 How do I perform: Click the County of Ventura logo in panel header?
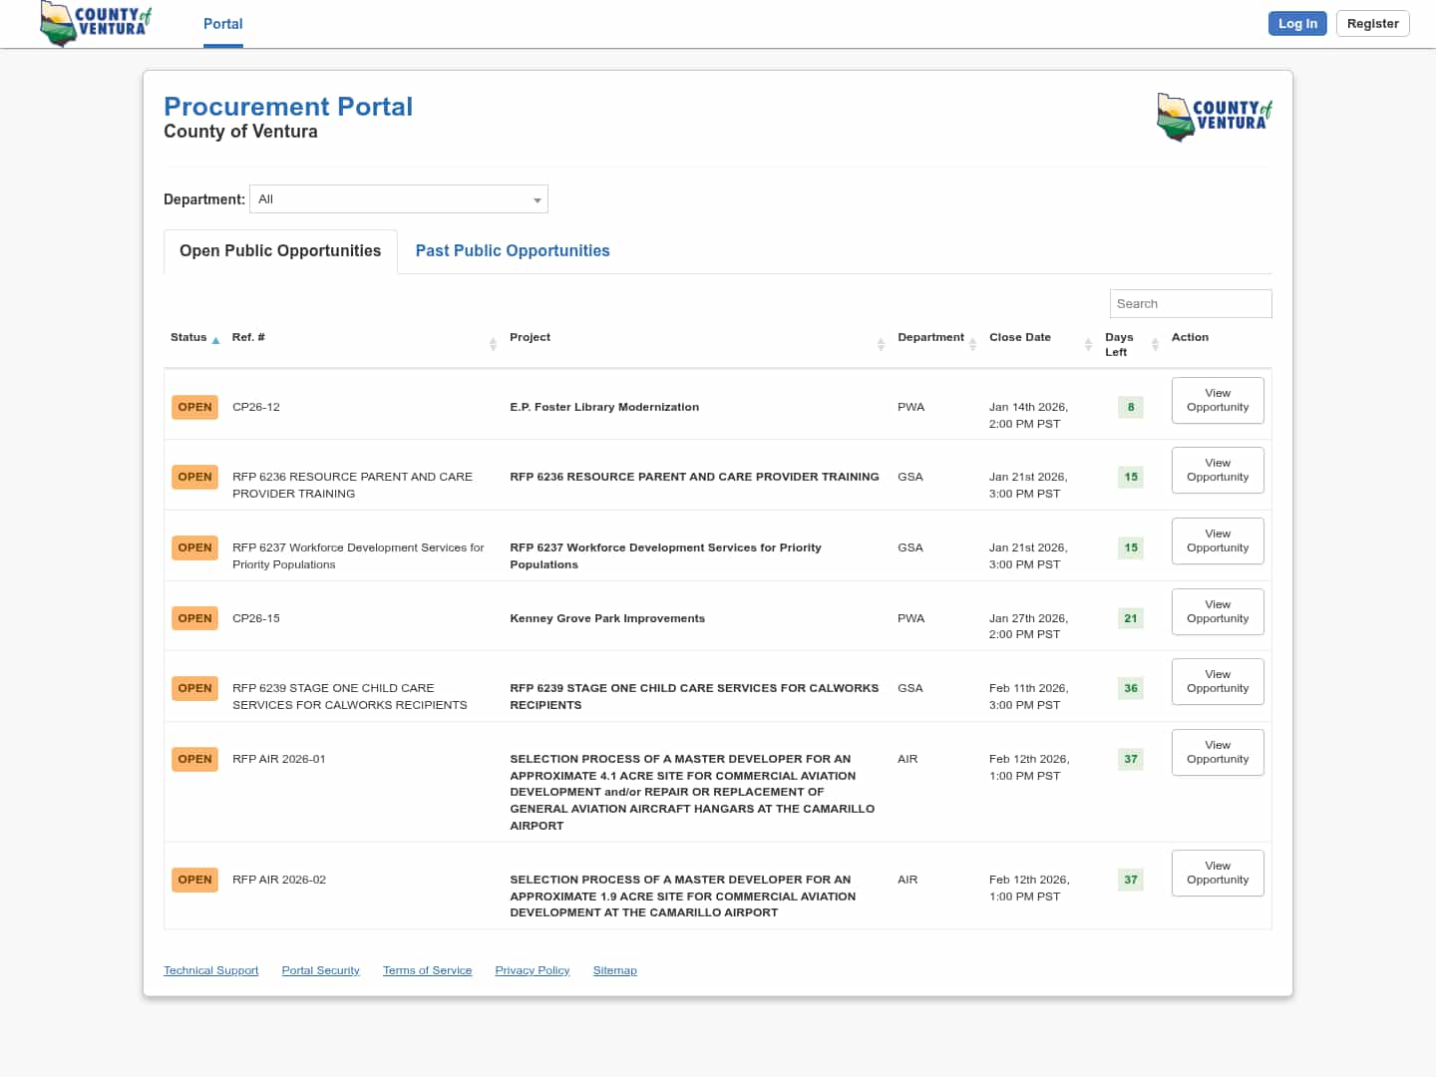tap(1214, 117)
